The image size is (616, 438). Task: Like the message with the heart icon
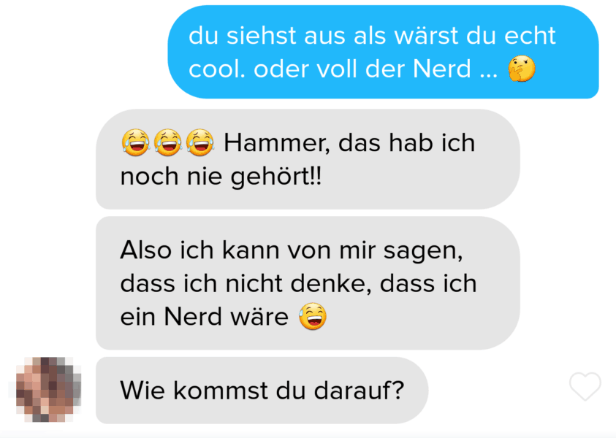[x=585, y=386]
